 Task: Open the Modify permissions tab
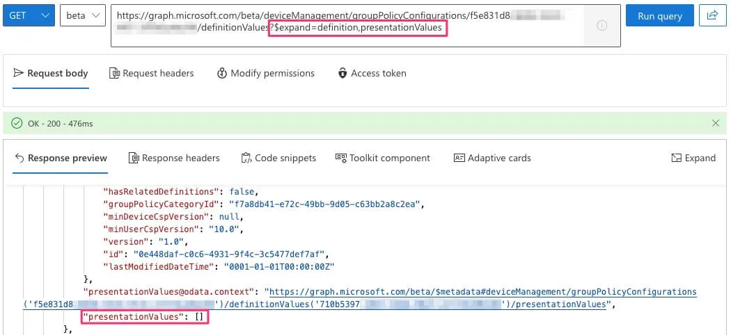[266, 73]
